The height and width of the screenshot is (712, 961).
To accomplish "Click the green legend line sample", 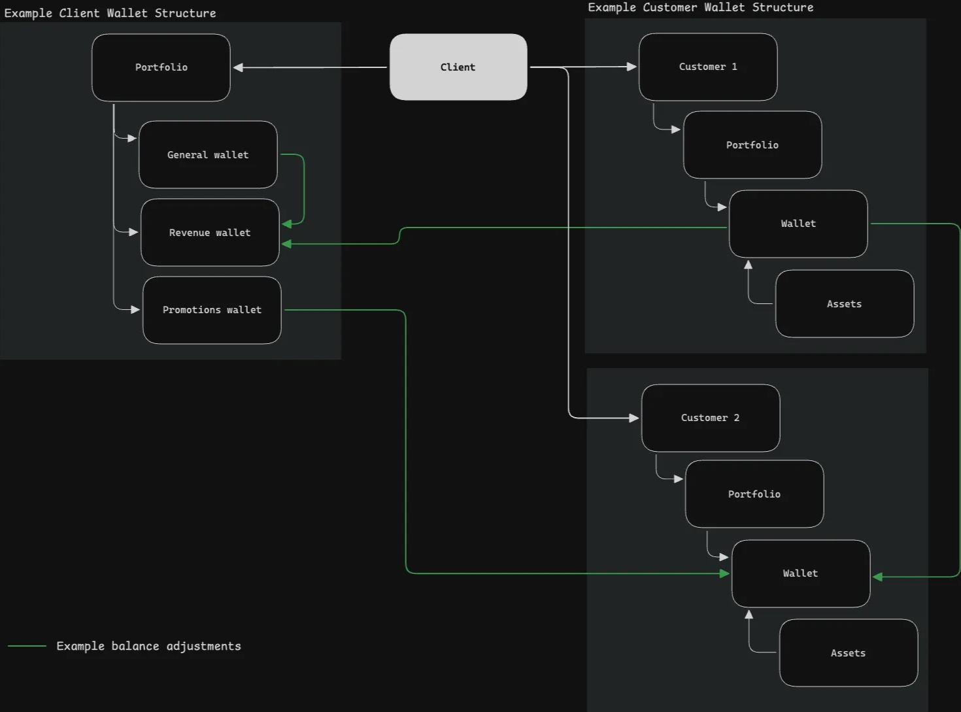I will tap(27, 646).
